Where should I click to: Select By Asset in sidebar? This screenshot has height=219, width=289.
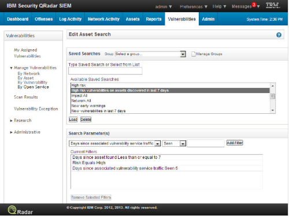pos(25,78)
